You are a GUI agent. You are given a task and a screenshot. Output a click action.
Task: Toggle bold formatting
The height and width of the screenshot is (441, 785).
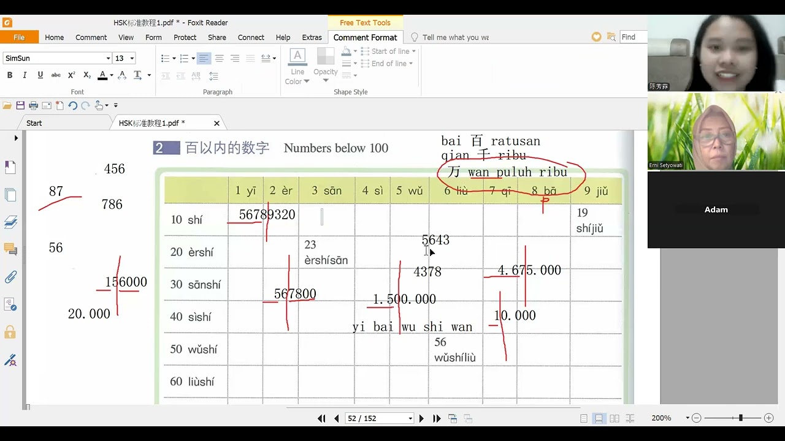click(x=9, y=75)
